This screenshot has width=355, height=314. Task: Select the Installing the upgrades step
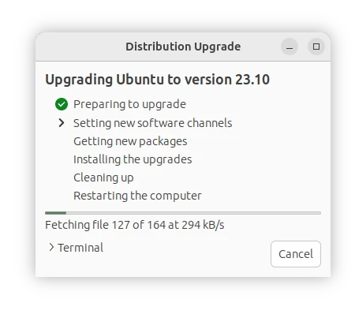coord(133,159)
